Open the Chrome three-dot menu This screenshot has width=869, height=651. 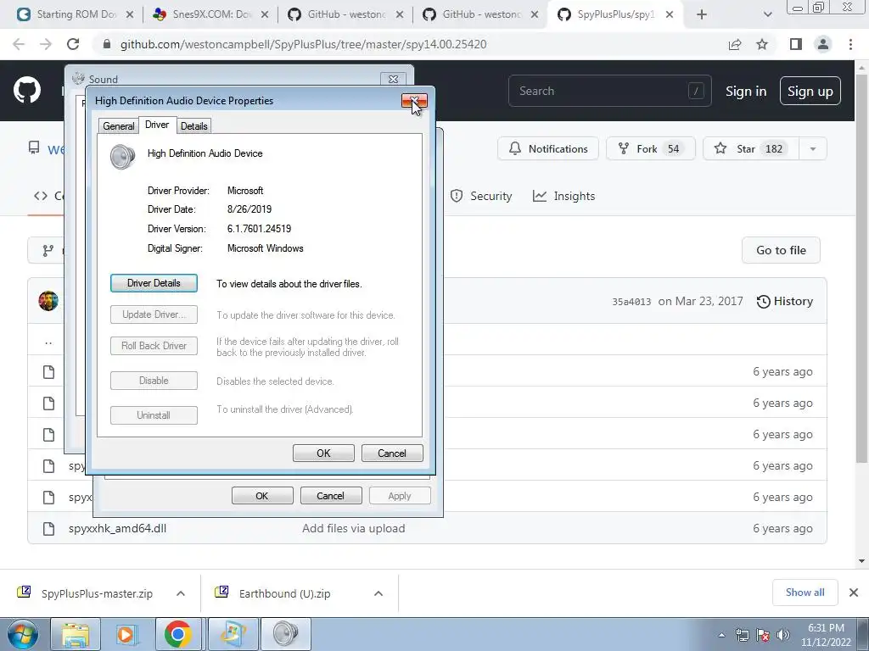850,44
